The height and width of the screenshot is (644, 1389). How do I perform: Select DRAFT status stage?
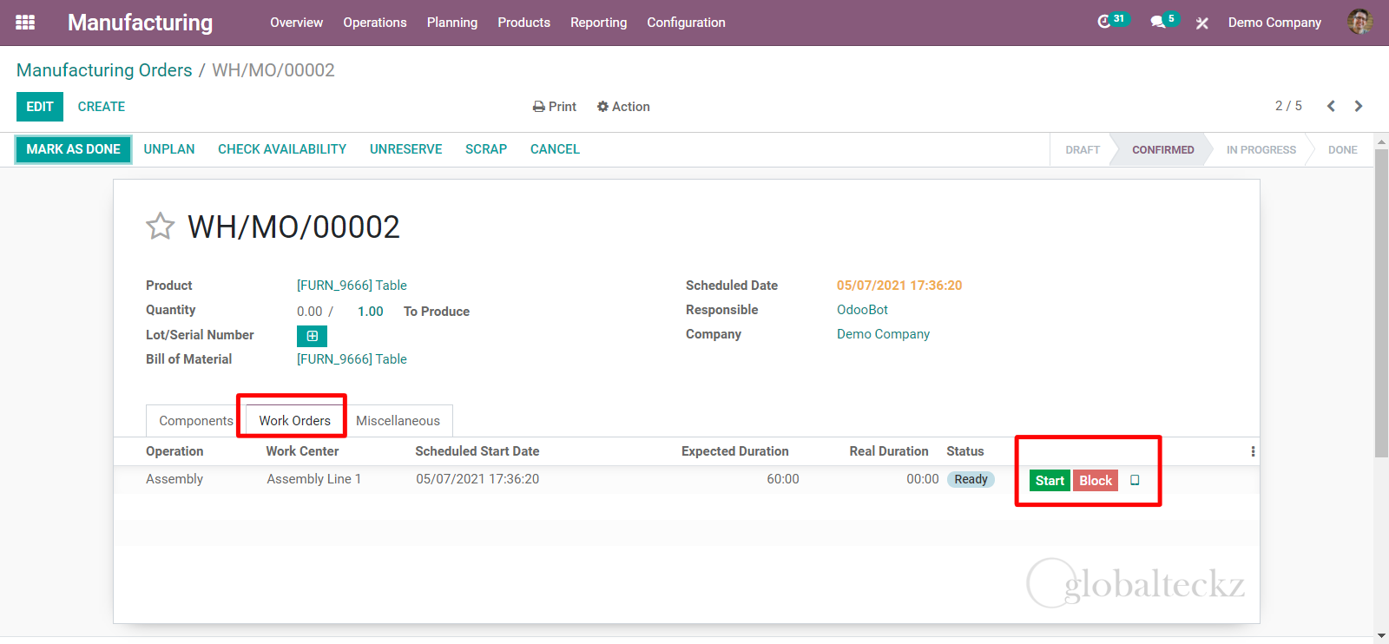click(x=1083, y=150)
